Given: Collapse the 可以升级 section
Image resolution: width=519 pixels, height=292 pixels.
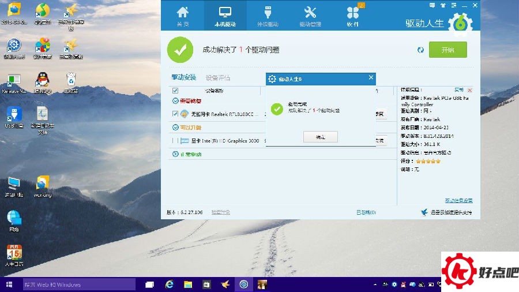Looking at the screenshot, I should [x=175, y=127].
